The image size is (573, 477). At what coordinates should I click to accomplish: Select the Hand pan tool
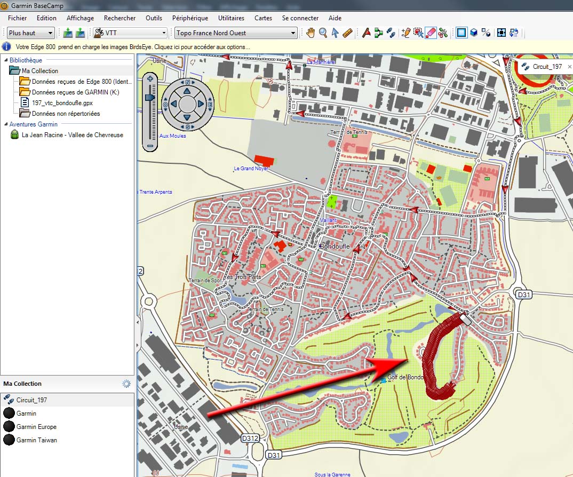311,33
